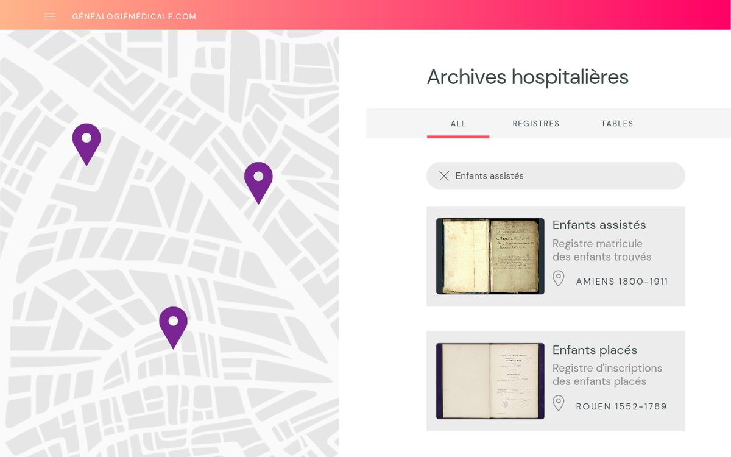Open the hamburger navigation menu
The height and width of the screenshot is (457, 731).
tap(50, 16)
